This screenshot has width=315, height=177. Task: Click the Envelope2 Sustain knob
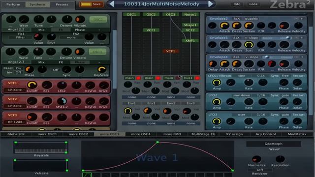coord(249,26)
